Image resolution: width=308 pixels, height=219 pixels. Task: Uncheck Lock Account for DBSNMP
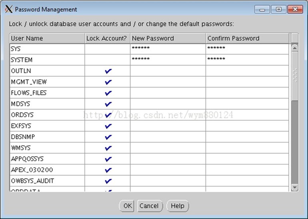(x=108, y=137)
